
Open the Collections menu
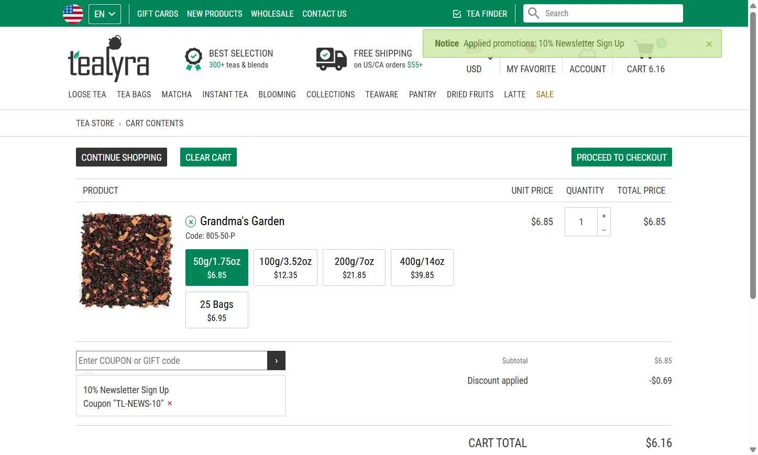pos(331,94)
